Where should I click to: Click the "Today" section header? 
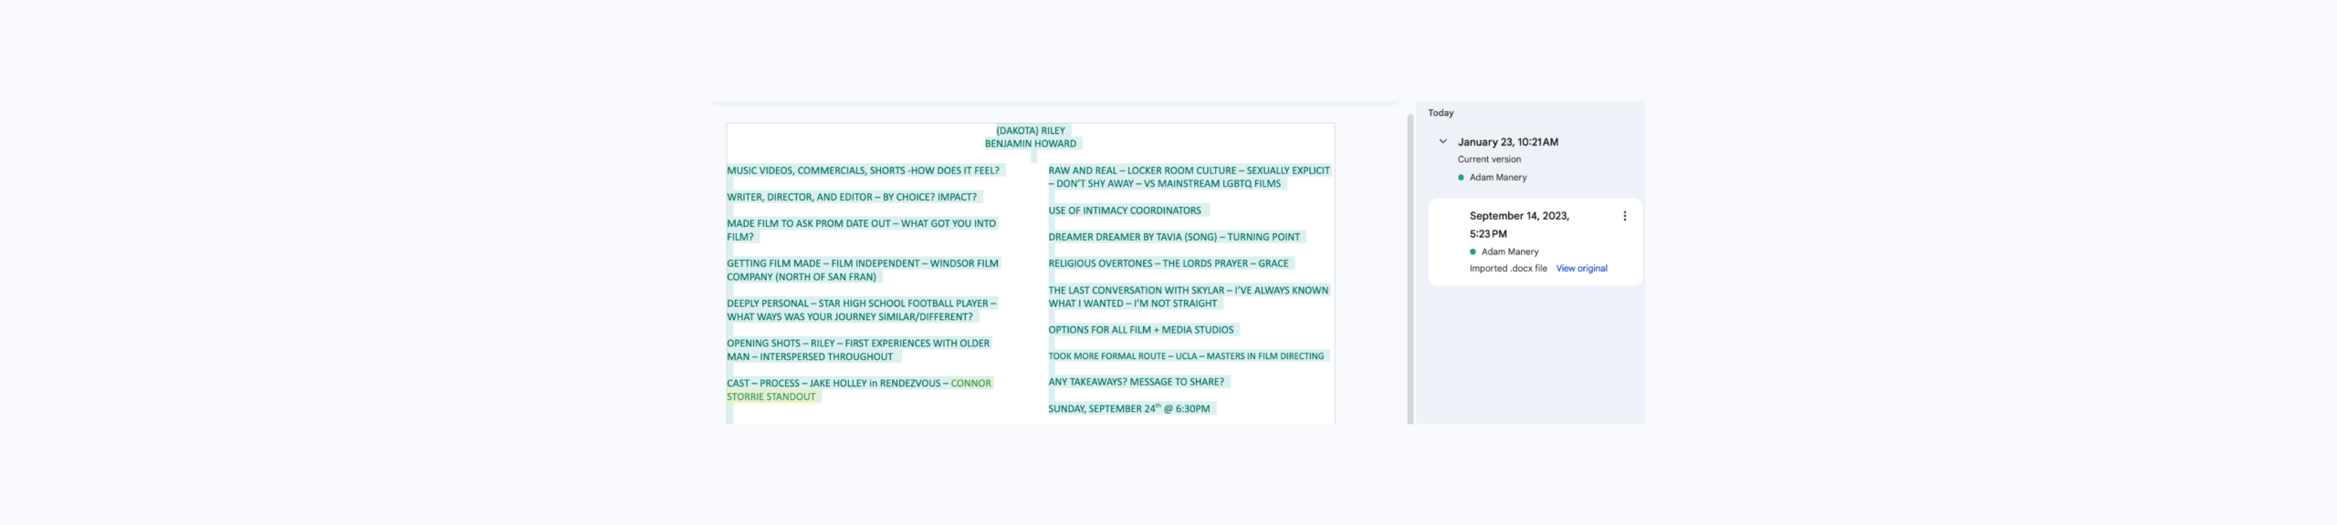(1441, 113)
